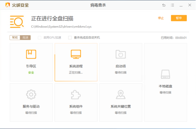Click the green 安全 status text
The width and height of the screenshot is (196, 129).
click(x=31, y=72)
